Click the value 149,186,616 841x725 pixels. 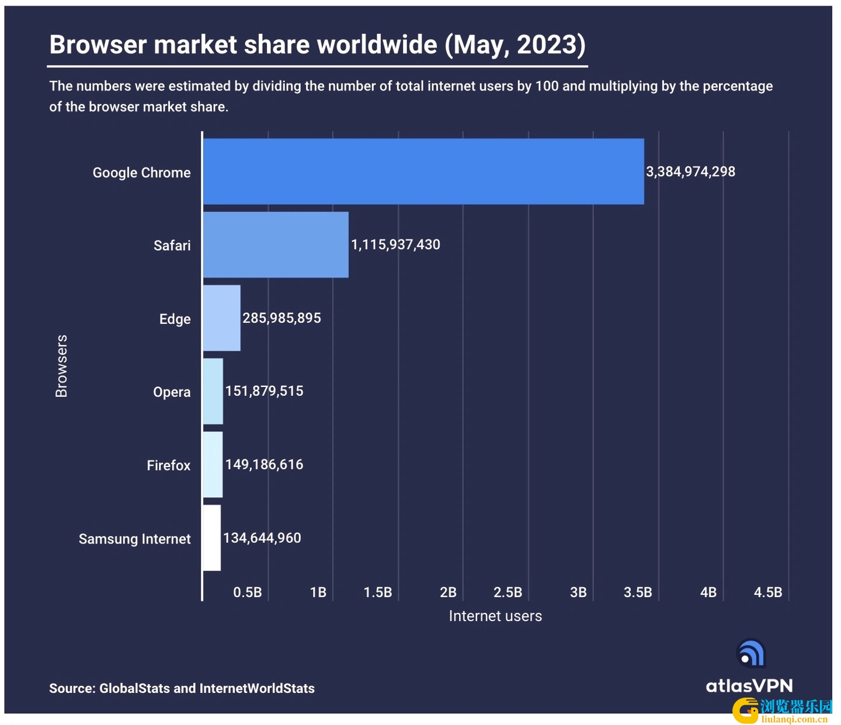click(x=264, y=465)
